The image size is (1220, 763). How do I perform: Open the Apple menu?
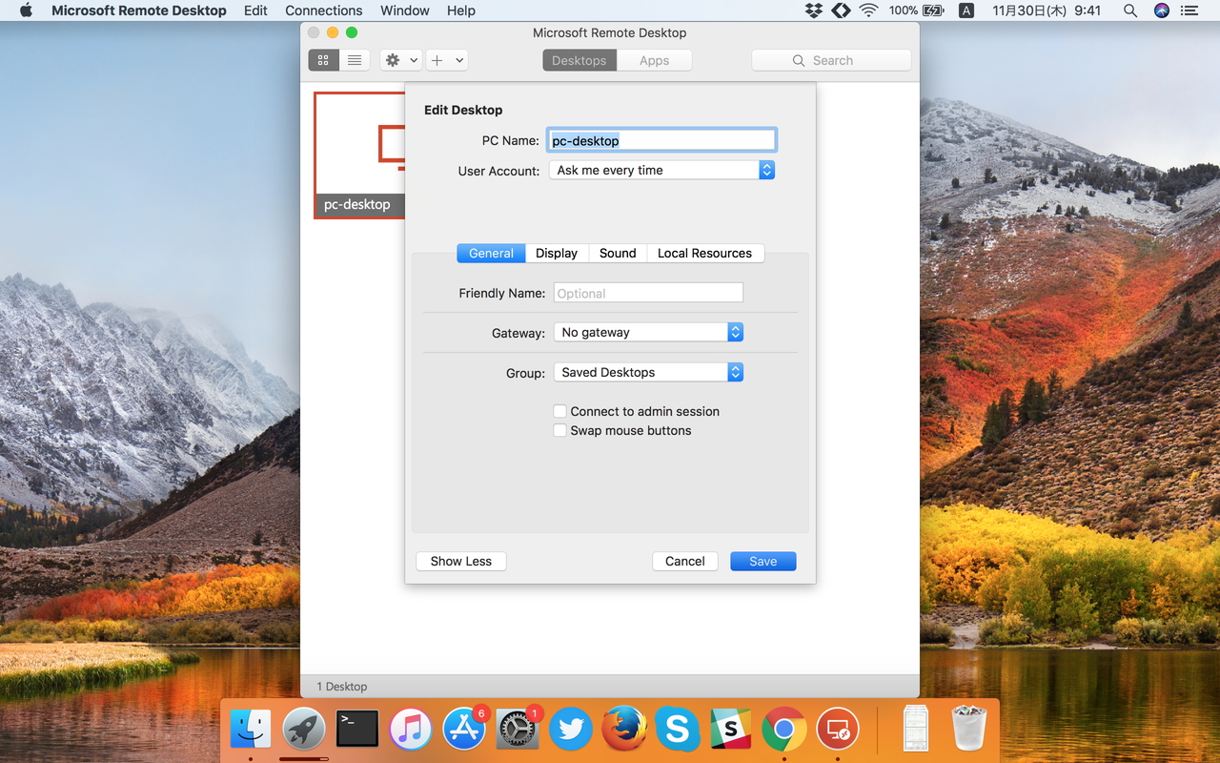pyautogui.click(x=26, y=10)
